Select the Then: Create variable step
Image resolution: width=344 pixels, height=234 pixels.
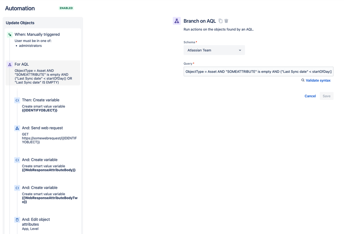(x=48, y=103)
